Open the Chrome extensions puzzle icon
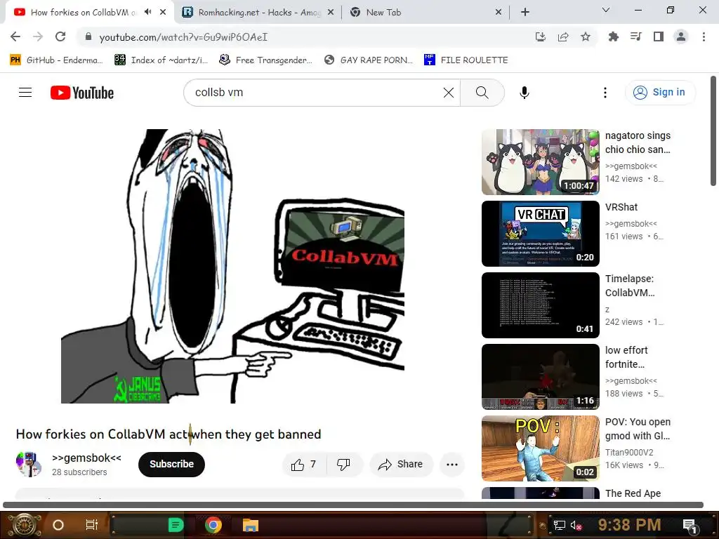 click(613, 36)
